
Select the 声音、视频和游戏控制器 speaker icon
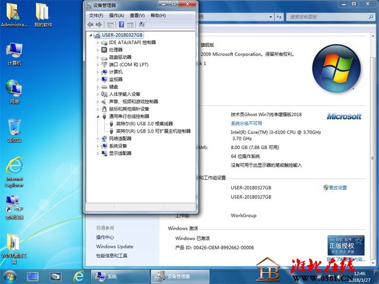(104, 101)
